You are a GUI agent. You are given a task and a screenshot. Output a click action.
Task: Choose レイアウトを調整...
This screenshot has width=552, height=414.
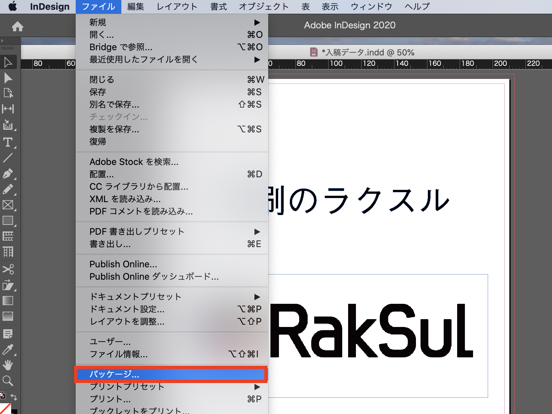pos(172,321)
